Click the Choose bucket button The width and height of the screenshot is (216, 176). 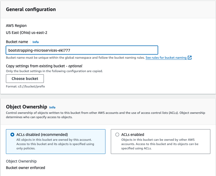click(x=25, y=79)
